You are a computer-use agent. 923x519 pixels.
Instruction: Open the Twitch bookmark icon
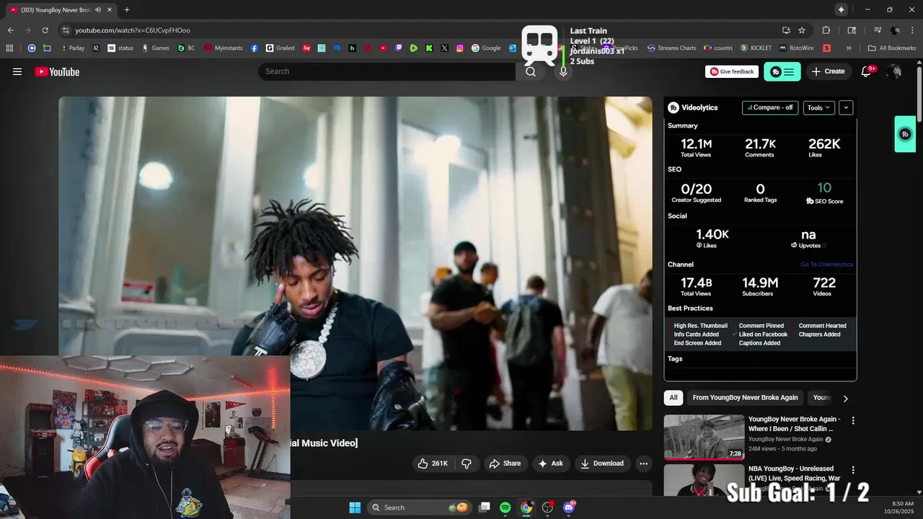(x=399, y=48)
